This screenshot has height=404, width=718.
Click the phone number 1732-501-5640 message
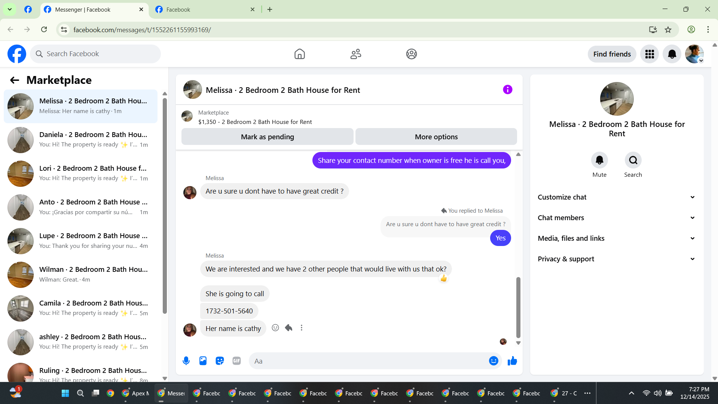tap(229, 311)
